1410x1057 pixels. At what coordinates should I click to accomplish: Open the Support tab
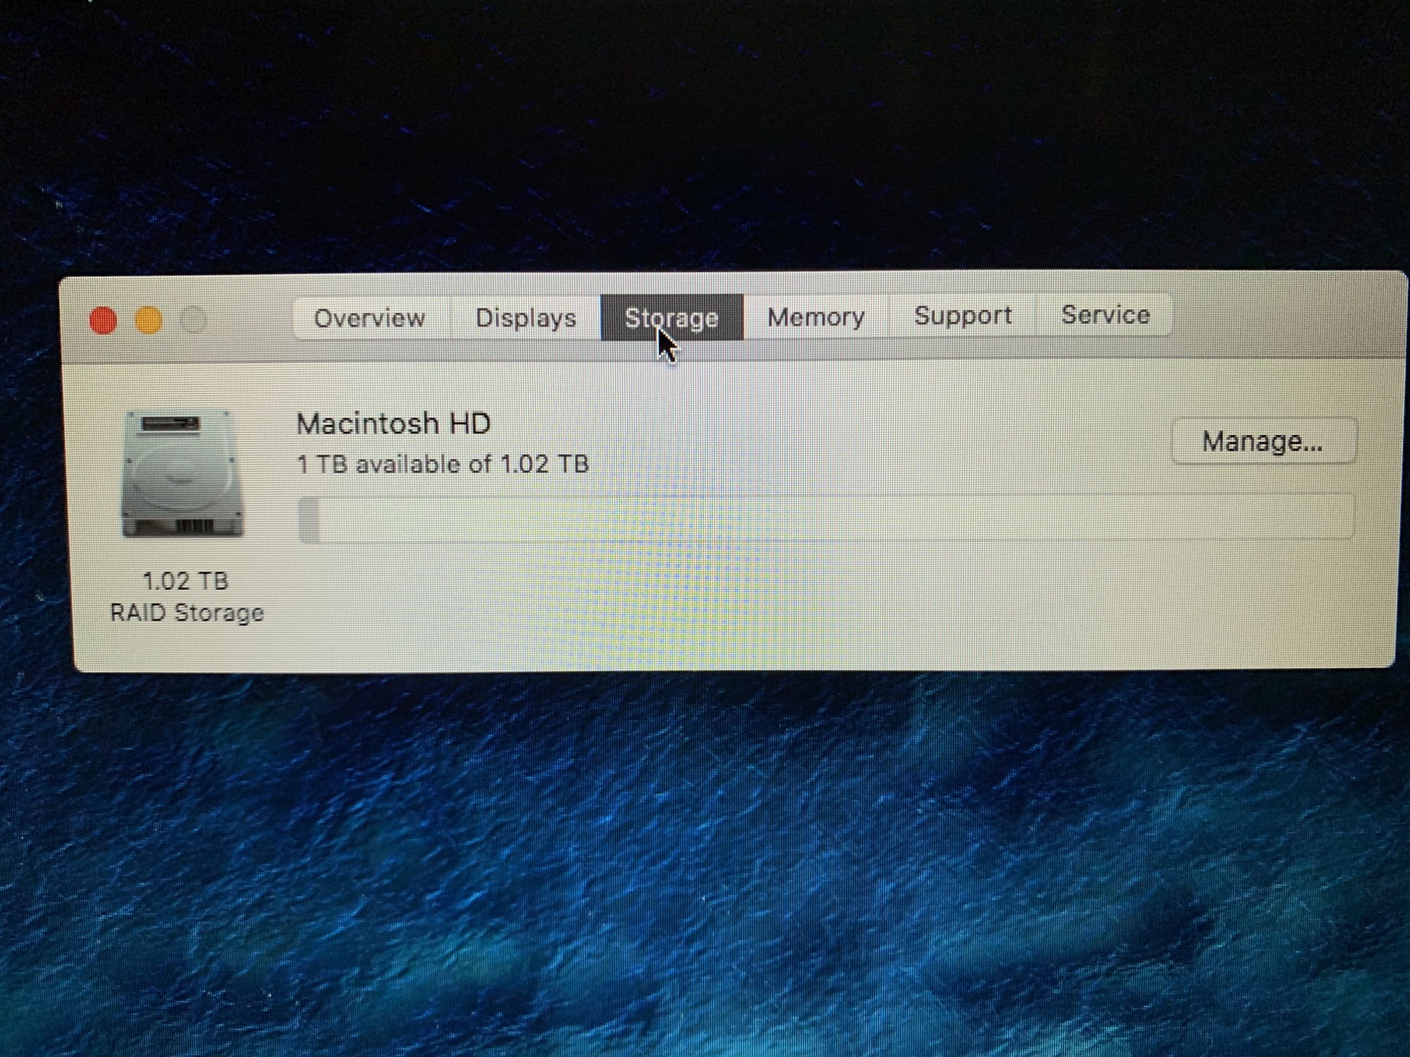click(963, 316)
